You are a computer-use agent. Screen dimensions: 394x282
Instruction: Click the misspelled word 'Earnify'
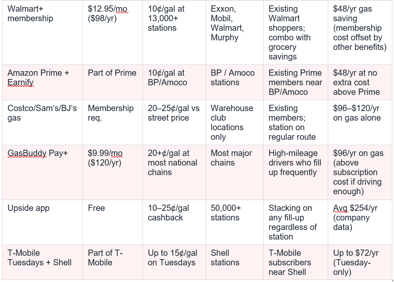point(20,82)
